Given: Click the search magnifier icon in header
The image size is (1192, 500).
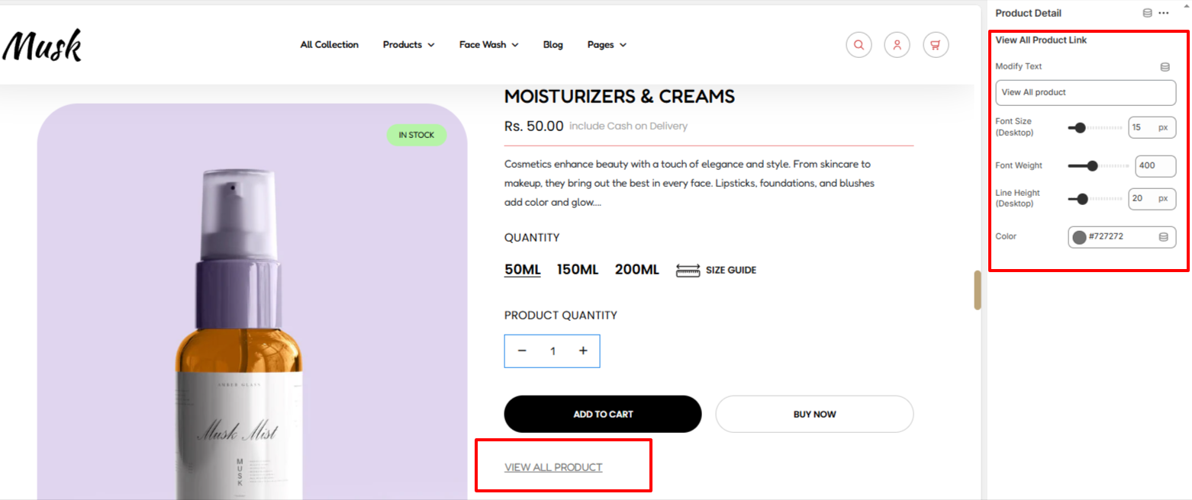Looking at the screenshot, I should click(859, 45).
